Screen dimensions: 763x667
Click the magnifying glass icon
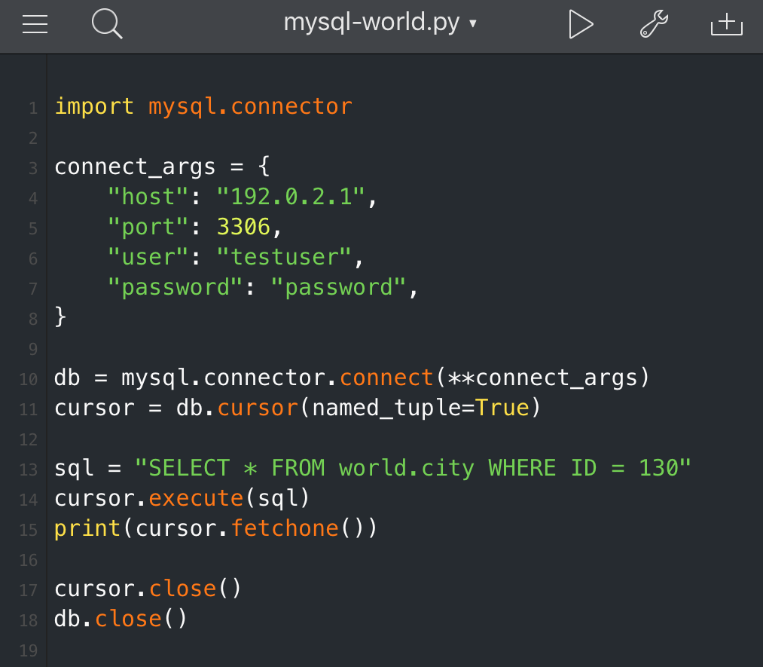point(106,23)
